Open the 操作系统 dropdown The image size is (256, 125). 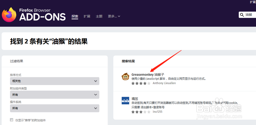click(55, 108)
